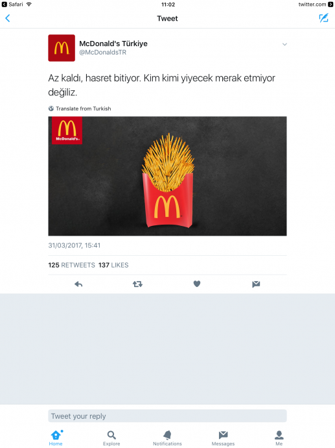Open the Notifications tab
Viewport: 335px width, 448px height.
click(167, 438)
